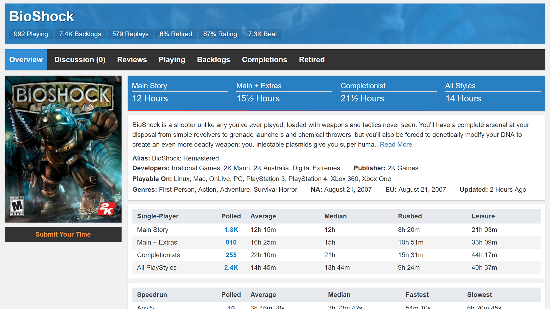
Task: Select the 579 Replays stat badge
Action: point(130,34)
